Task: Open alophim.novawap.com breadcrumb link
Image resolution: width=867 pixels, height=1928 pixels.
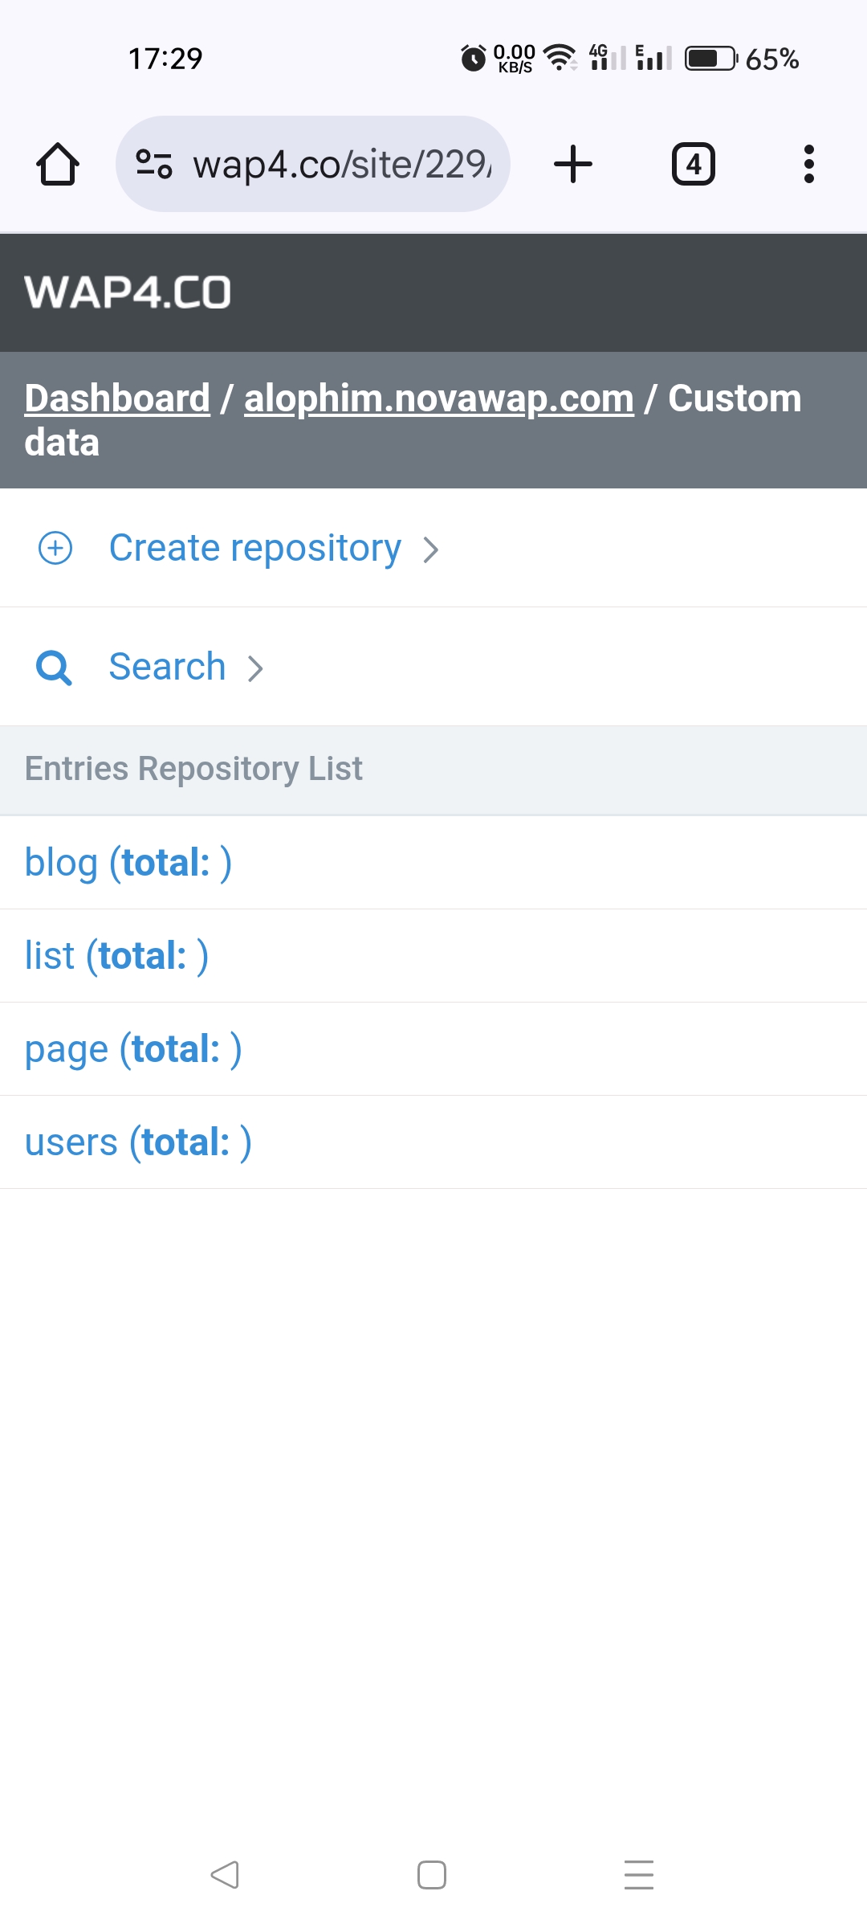Action: click(438, 398)
